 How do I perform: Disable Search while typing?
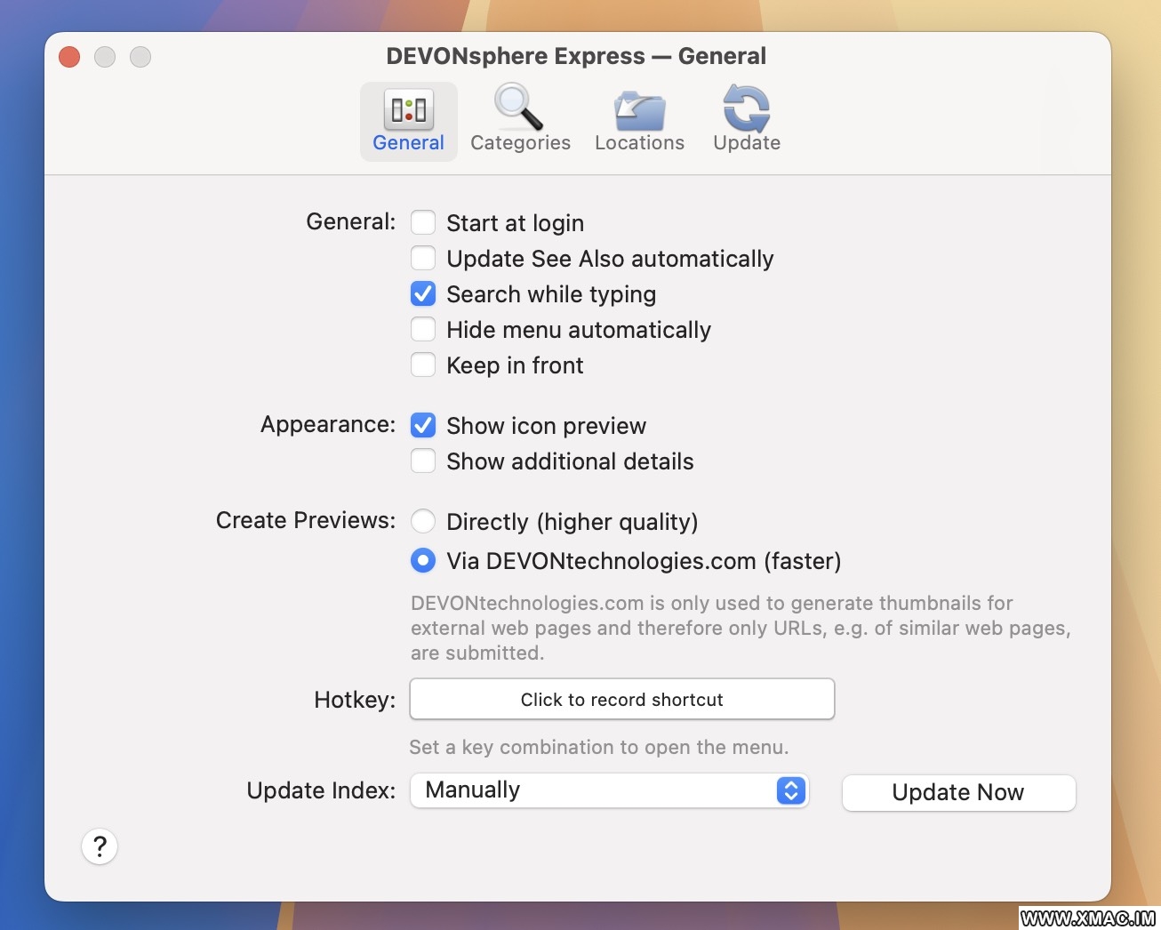[423, 293]
